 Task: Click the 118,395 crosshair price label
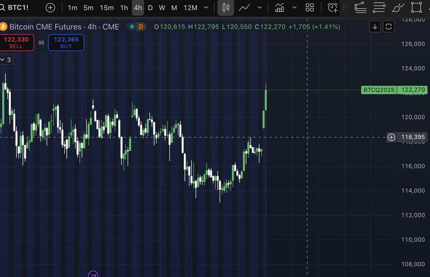click(x=413, y=137)
